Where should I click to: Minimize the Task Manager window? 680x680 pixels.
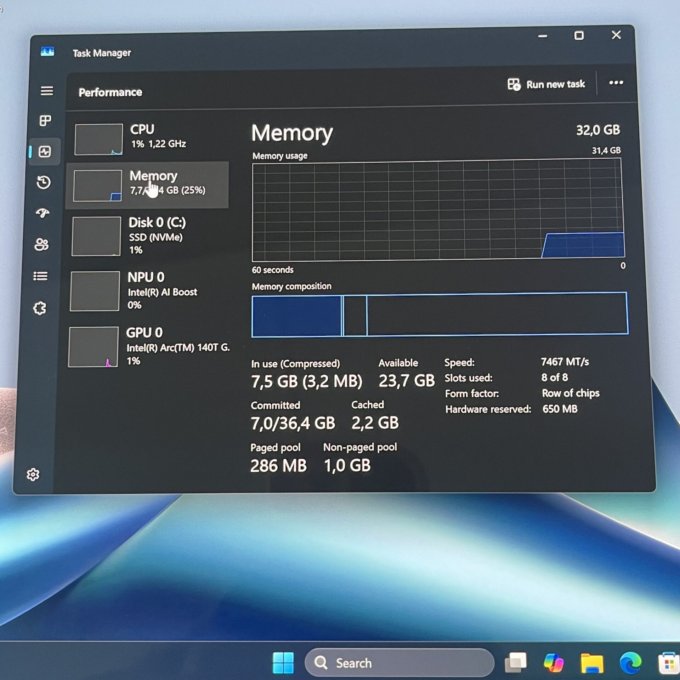click(x=543, y=36)
